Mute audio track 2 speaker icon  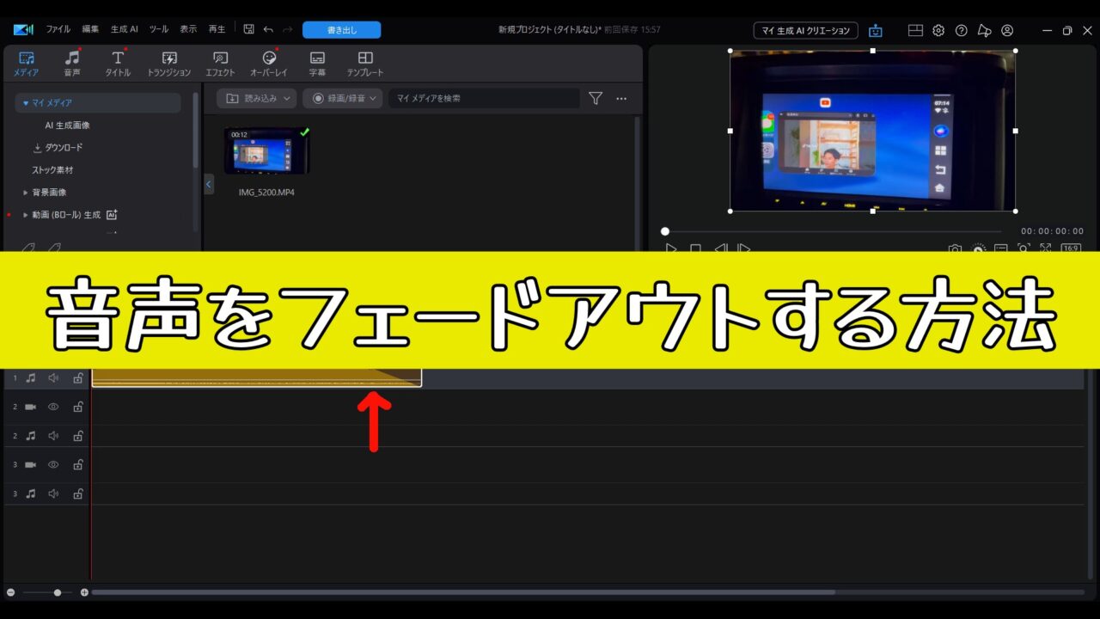[53, 436]
